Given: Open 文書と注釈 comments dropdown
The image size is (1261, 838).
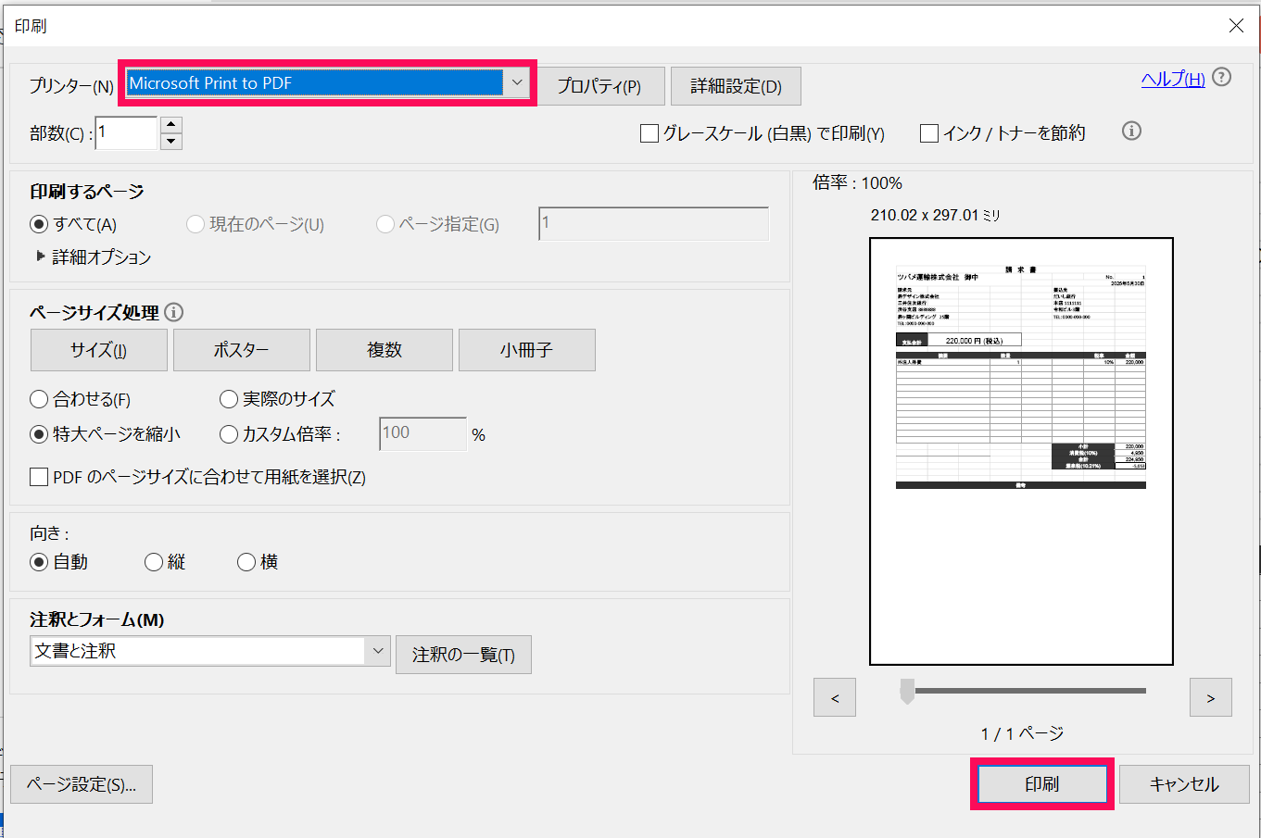Looking at the screenshot, I should pos(210,651).
